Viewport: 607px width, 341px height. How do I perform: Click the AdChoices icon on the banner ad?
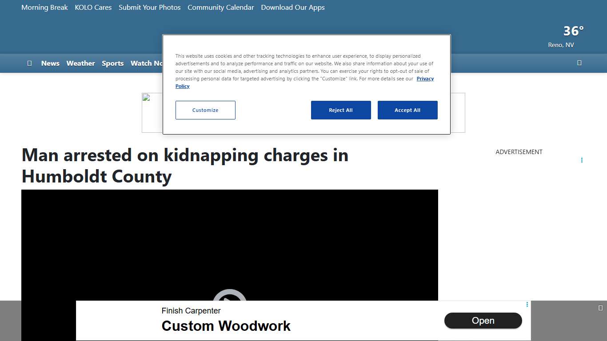[x=527, y=305]
